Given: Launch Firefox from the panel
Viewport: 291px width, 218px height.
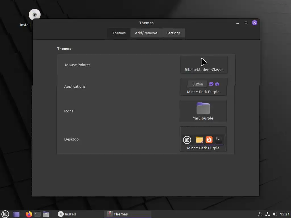Looking at the screenshot, I should (29, 214).
